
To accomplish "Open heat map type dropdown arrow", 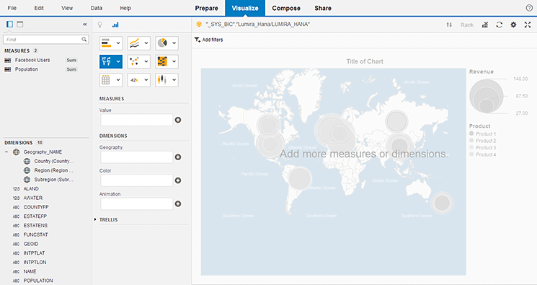I will click(x=174, y=61).
